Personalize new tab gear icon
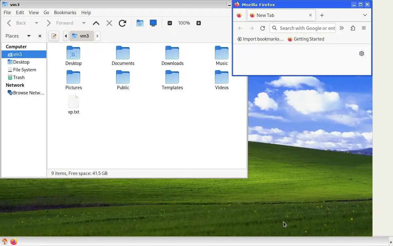 [362, 54]
